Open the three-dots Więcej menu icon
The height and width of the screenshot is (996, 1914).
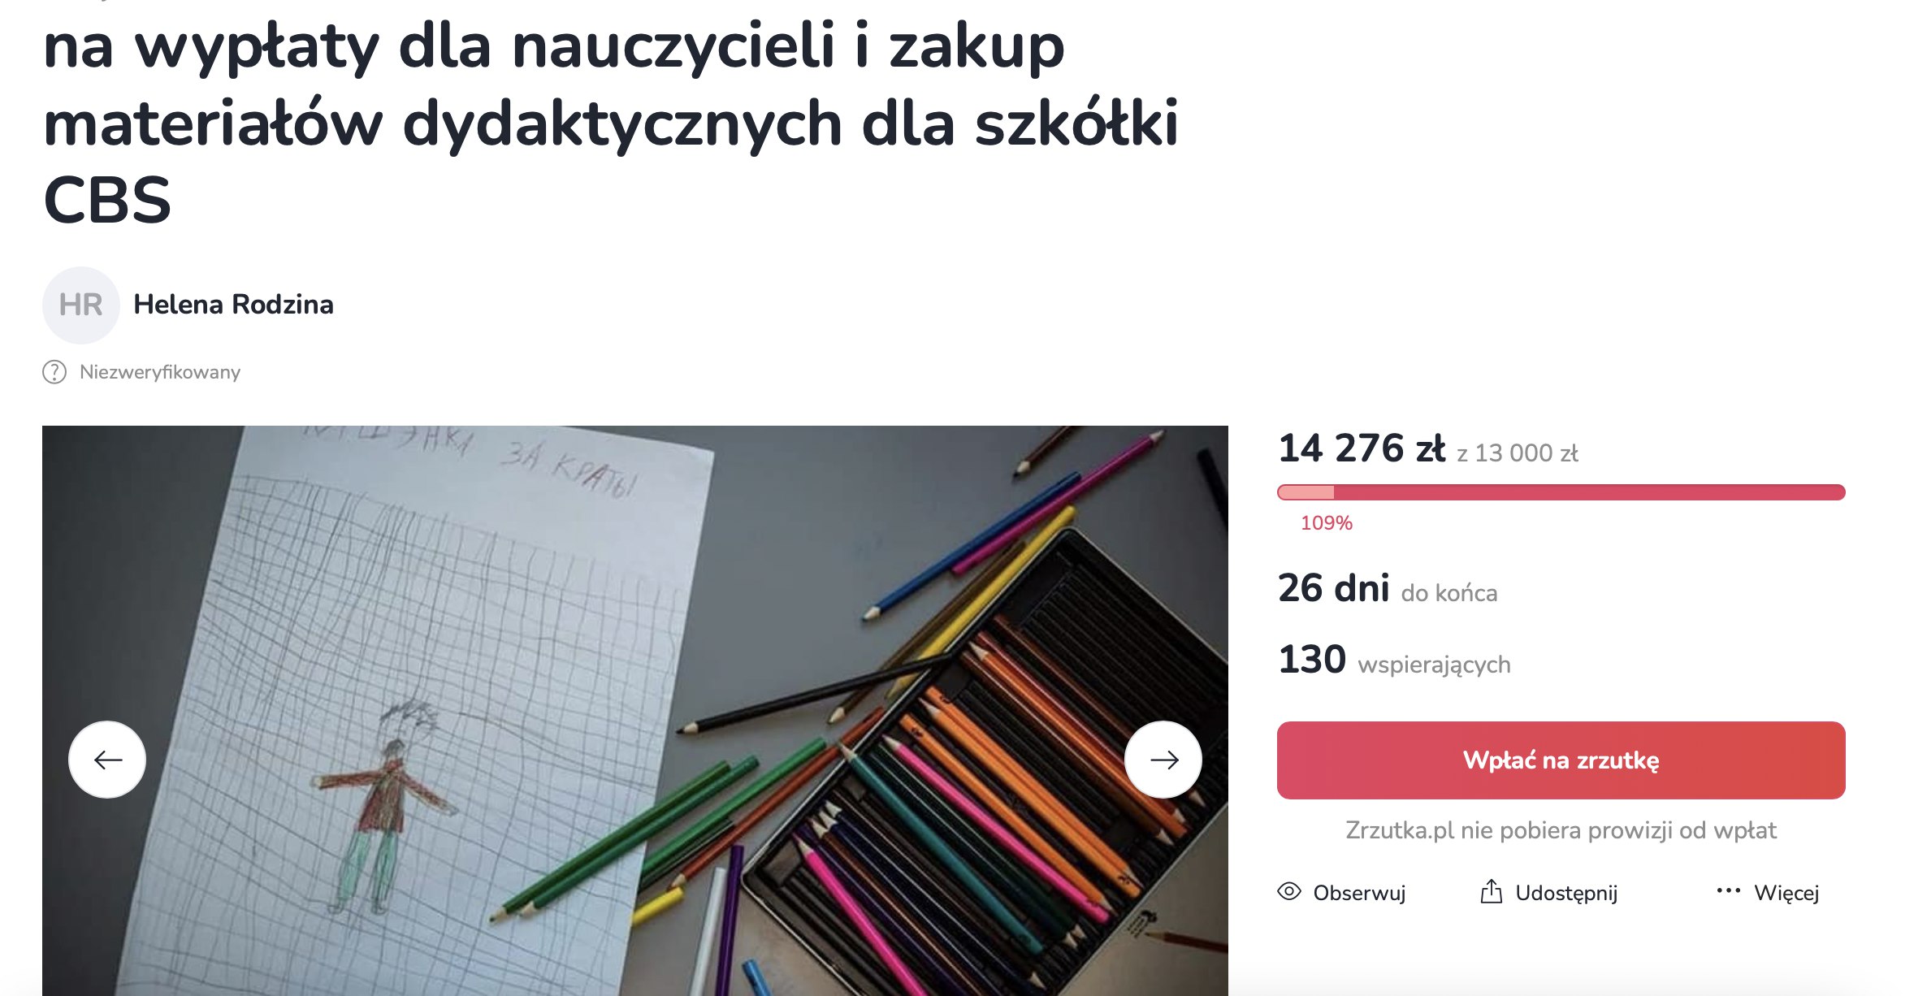click(x=1729, y=891)
